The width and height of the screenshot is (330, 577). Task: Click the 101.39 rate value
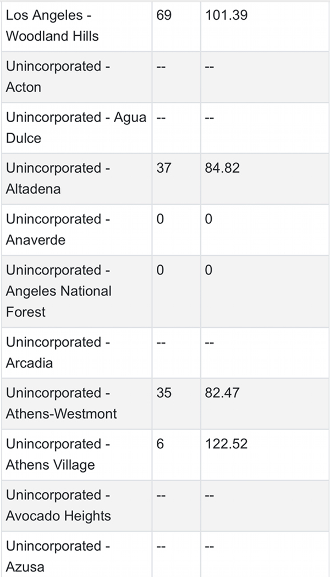226,15
